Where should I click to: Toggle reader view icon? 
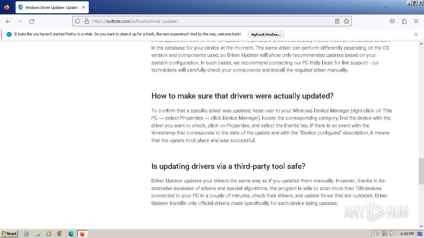click(337, 21)
